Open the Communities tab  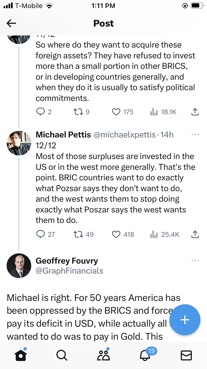click(104, 355)
